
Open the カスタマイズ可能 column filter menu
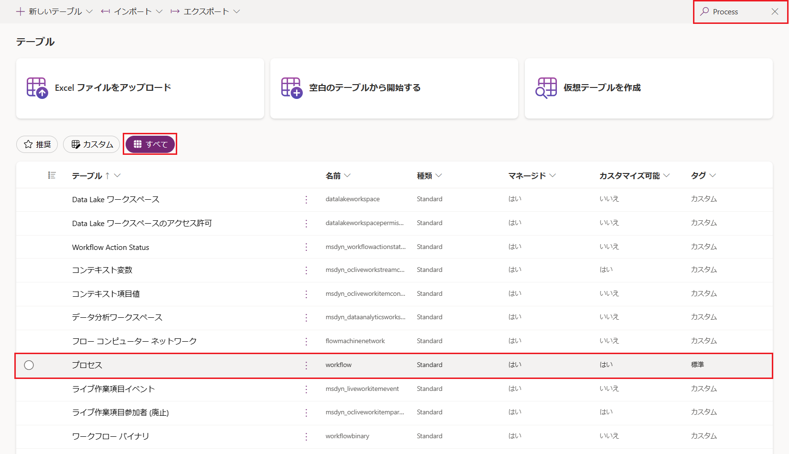tap(666, 175)
